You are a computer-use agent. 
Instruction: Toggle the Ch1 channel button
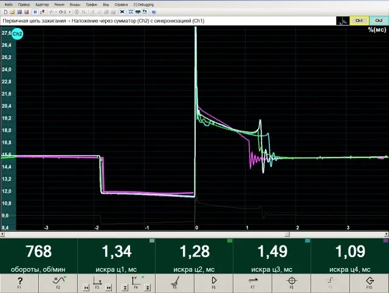pyautogui.click(x=359, y=21)
